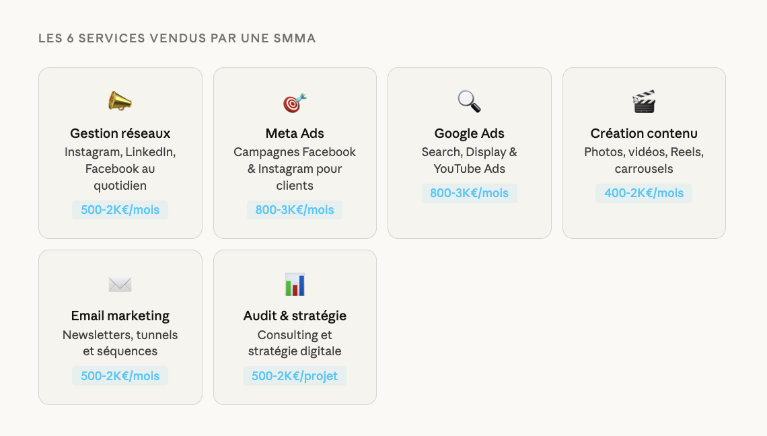
Task: Click the target dart icon for Meta Ads
Action: (295, 102)
